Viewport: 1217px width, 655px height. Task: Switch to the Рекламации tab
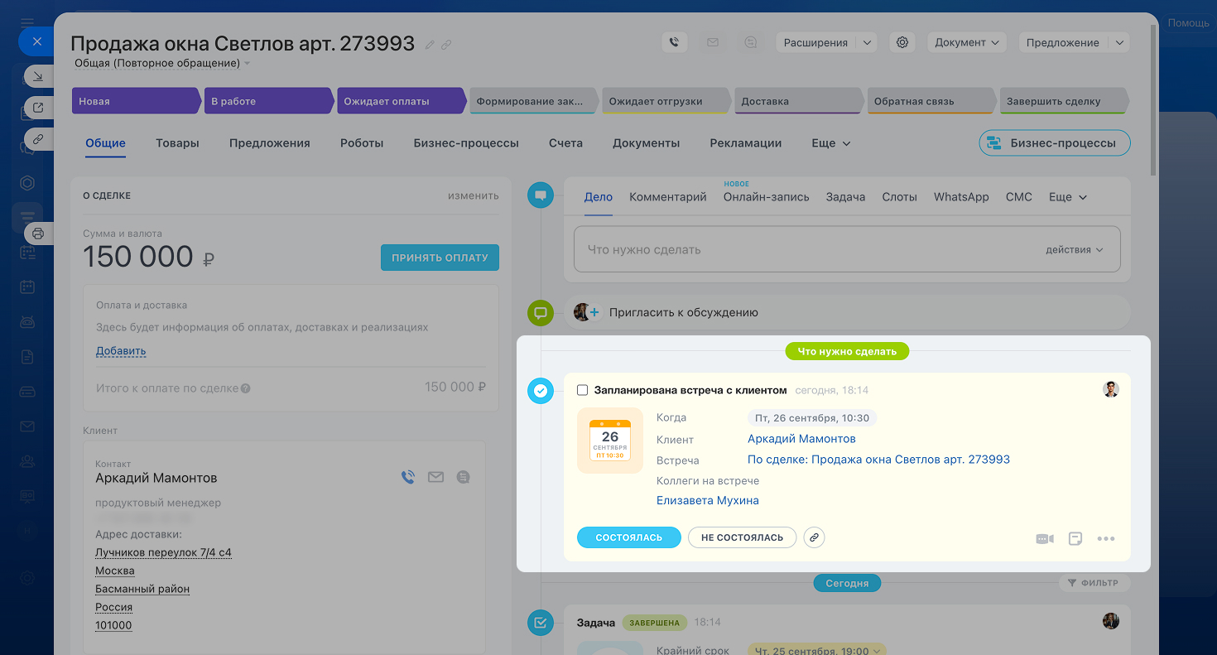[746, 143]
